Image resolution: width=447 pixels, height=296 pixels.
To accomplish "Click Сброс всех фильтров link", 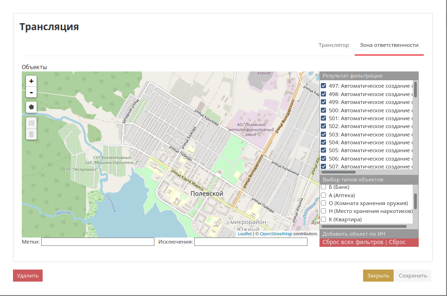I will tap(353, 242).
